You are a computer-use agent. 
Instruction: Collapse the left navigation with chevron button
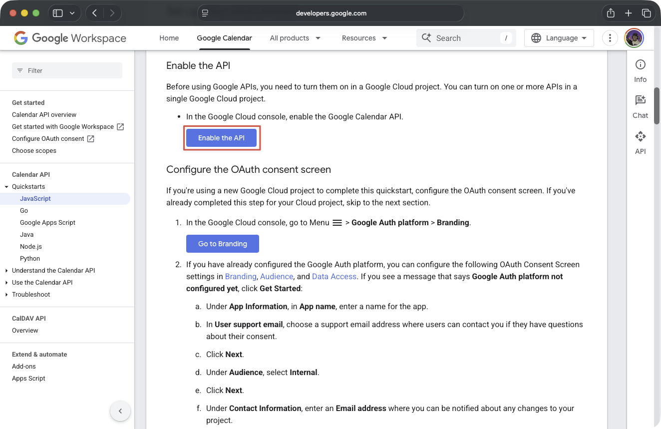(x=120, y=411)
